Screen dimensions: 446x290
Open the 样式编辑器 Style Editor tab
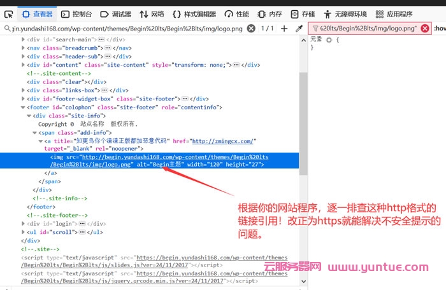(194, 13)
